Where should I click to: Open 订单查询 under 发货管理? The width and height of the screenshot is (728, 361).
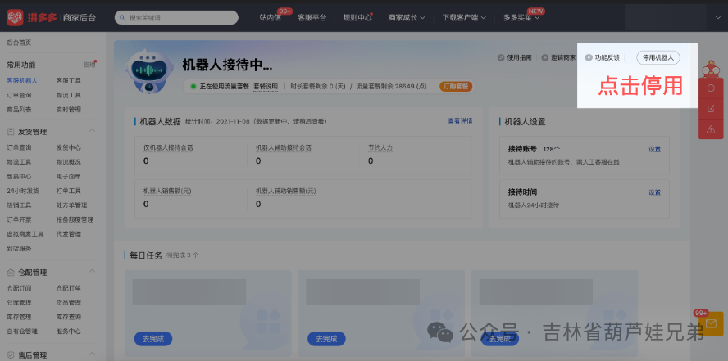point(19,147)
